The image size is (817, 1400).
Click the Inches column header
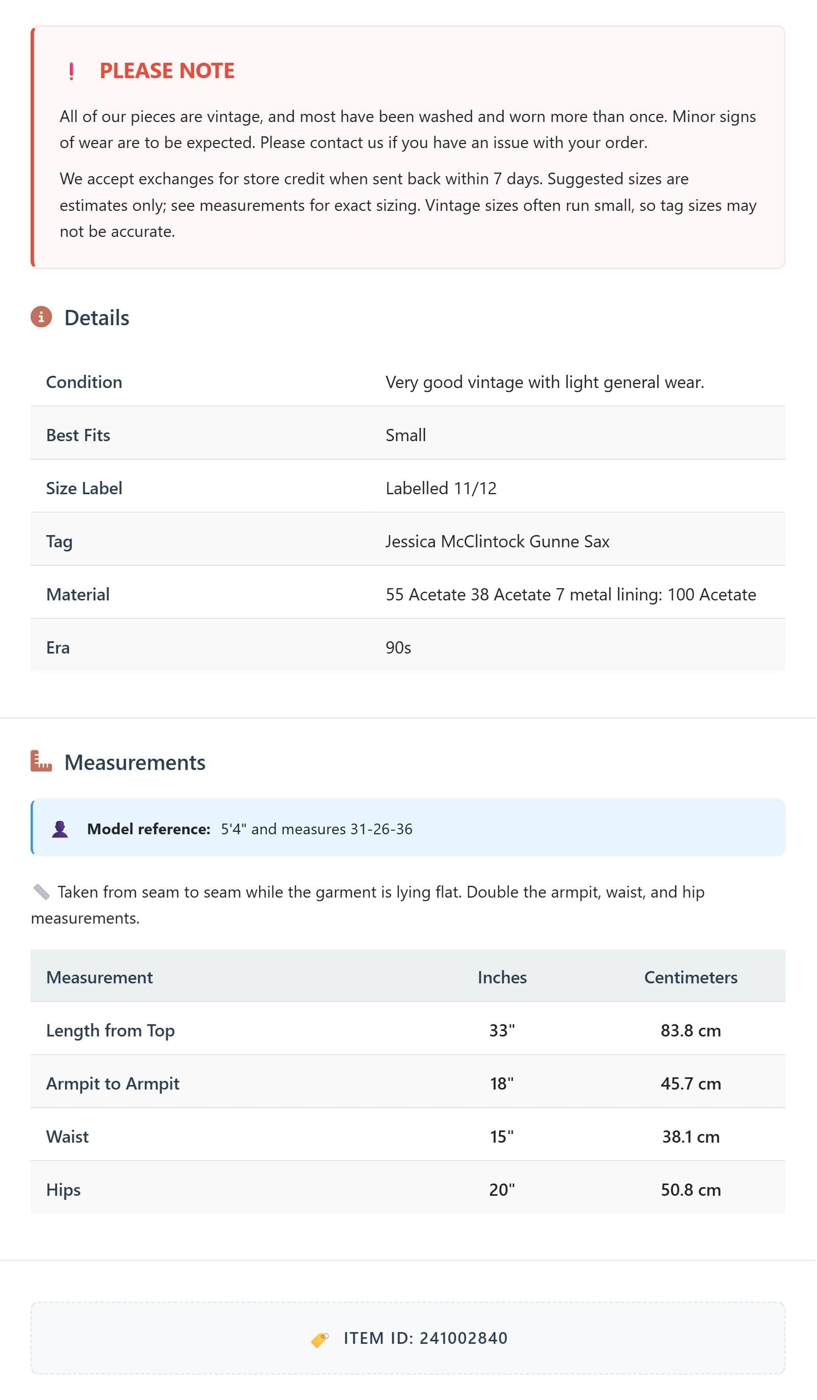tap(503, 978)
